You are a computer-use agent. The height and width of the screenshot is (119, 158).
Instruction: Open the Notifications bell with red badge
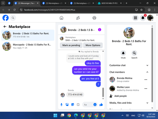[143, 18]
